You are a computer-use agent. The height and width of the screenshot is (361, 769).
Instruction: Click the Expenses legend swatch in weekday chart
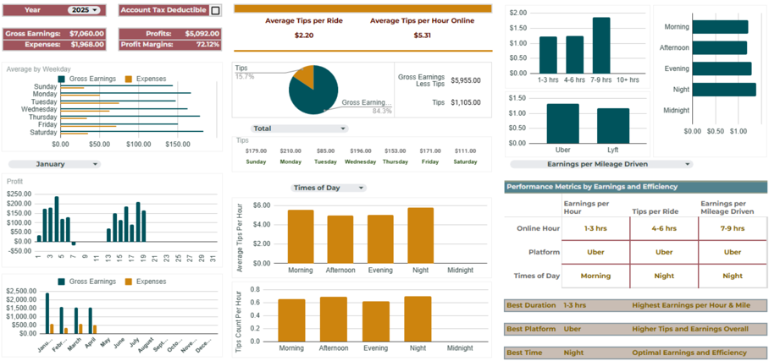click(x=129, y=79)
